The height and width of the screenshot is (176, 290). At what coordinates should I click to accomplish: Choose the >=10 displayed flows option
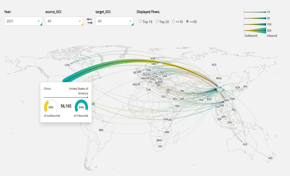tap(173, 22)
